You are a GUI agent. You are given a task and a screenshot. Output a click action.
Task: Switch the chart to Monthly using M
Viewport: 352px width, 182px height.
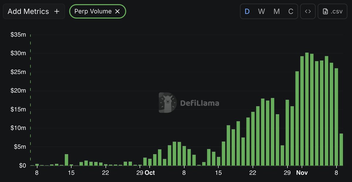pos(276,11)
